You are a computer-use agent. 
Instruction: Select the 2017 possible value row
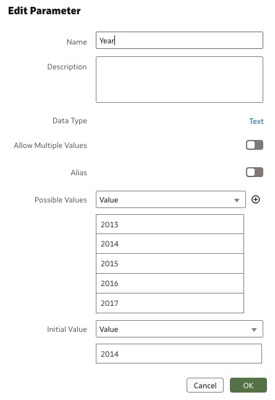[170, 303]
